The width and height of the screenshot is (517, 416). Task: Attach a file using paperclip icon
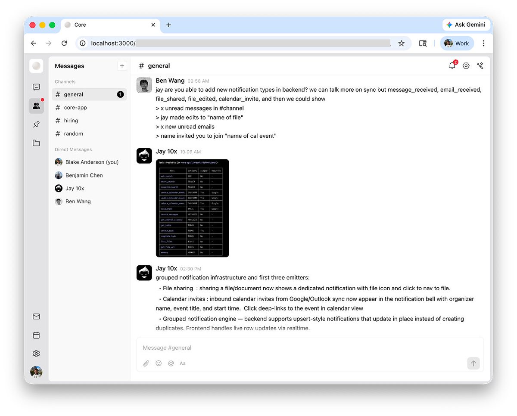tap(146, 363)
